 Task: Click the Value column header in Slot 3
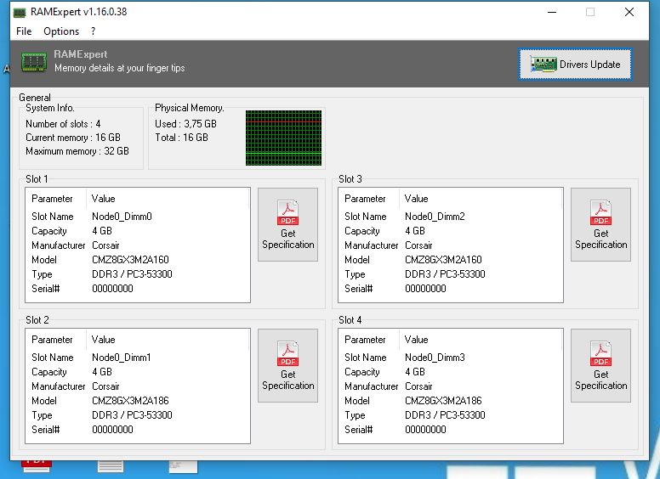pyautogui.click(x=417, y=199)
